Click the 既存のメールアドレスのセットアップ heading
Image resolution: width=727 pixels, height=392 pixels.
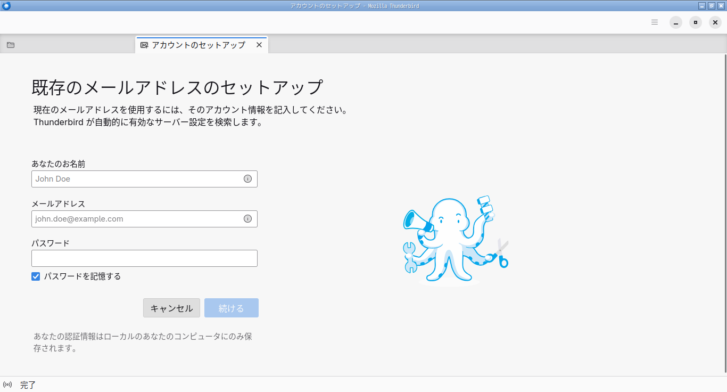click(x=178, y=87)
